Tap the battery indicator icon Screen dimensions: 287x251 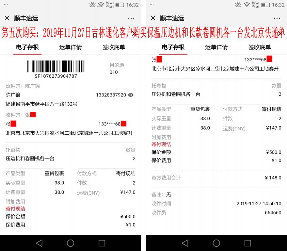[x=120, y=5]
